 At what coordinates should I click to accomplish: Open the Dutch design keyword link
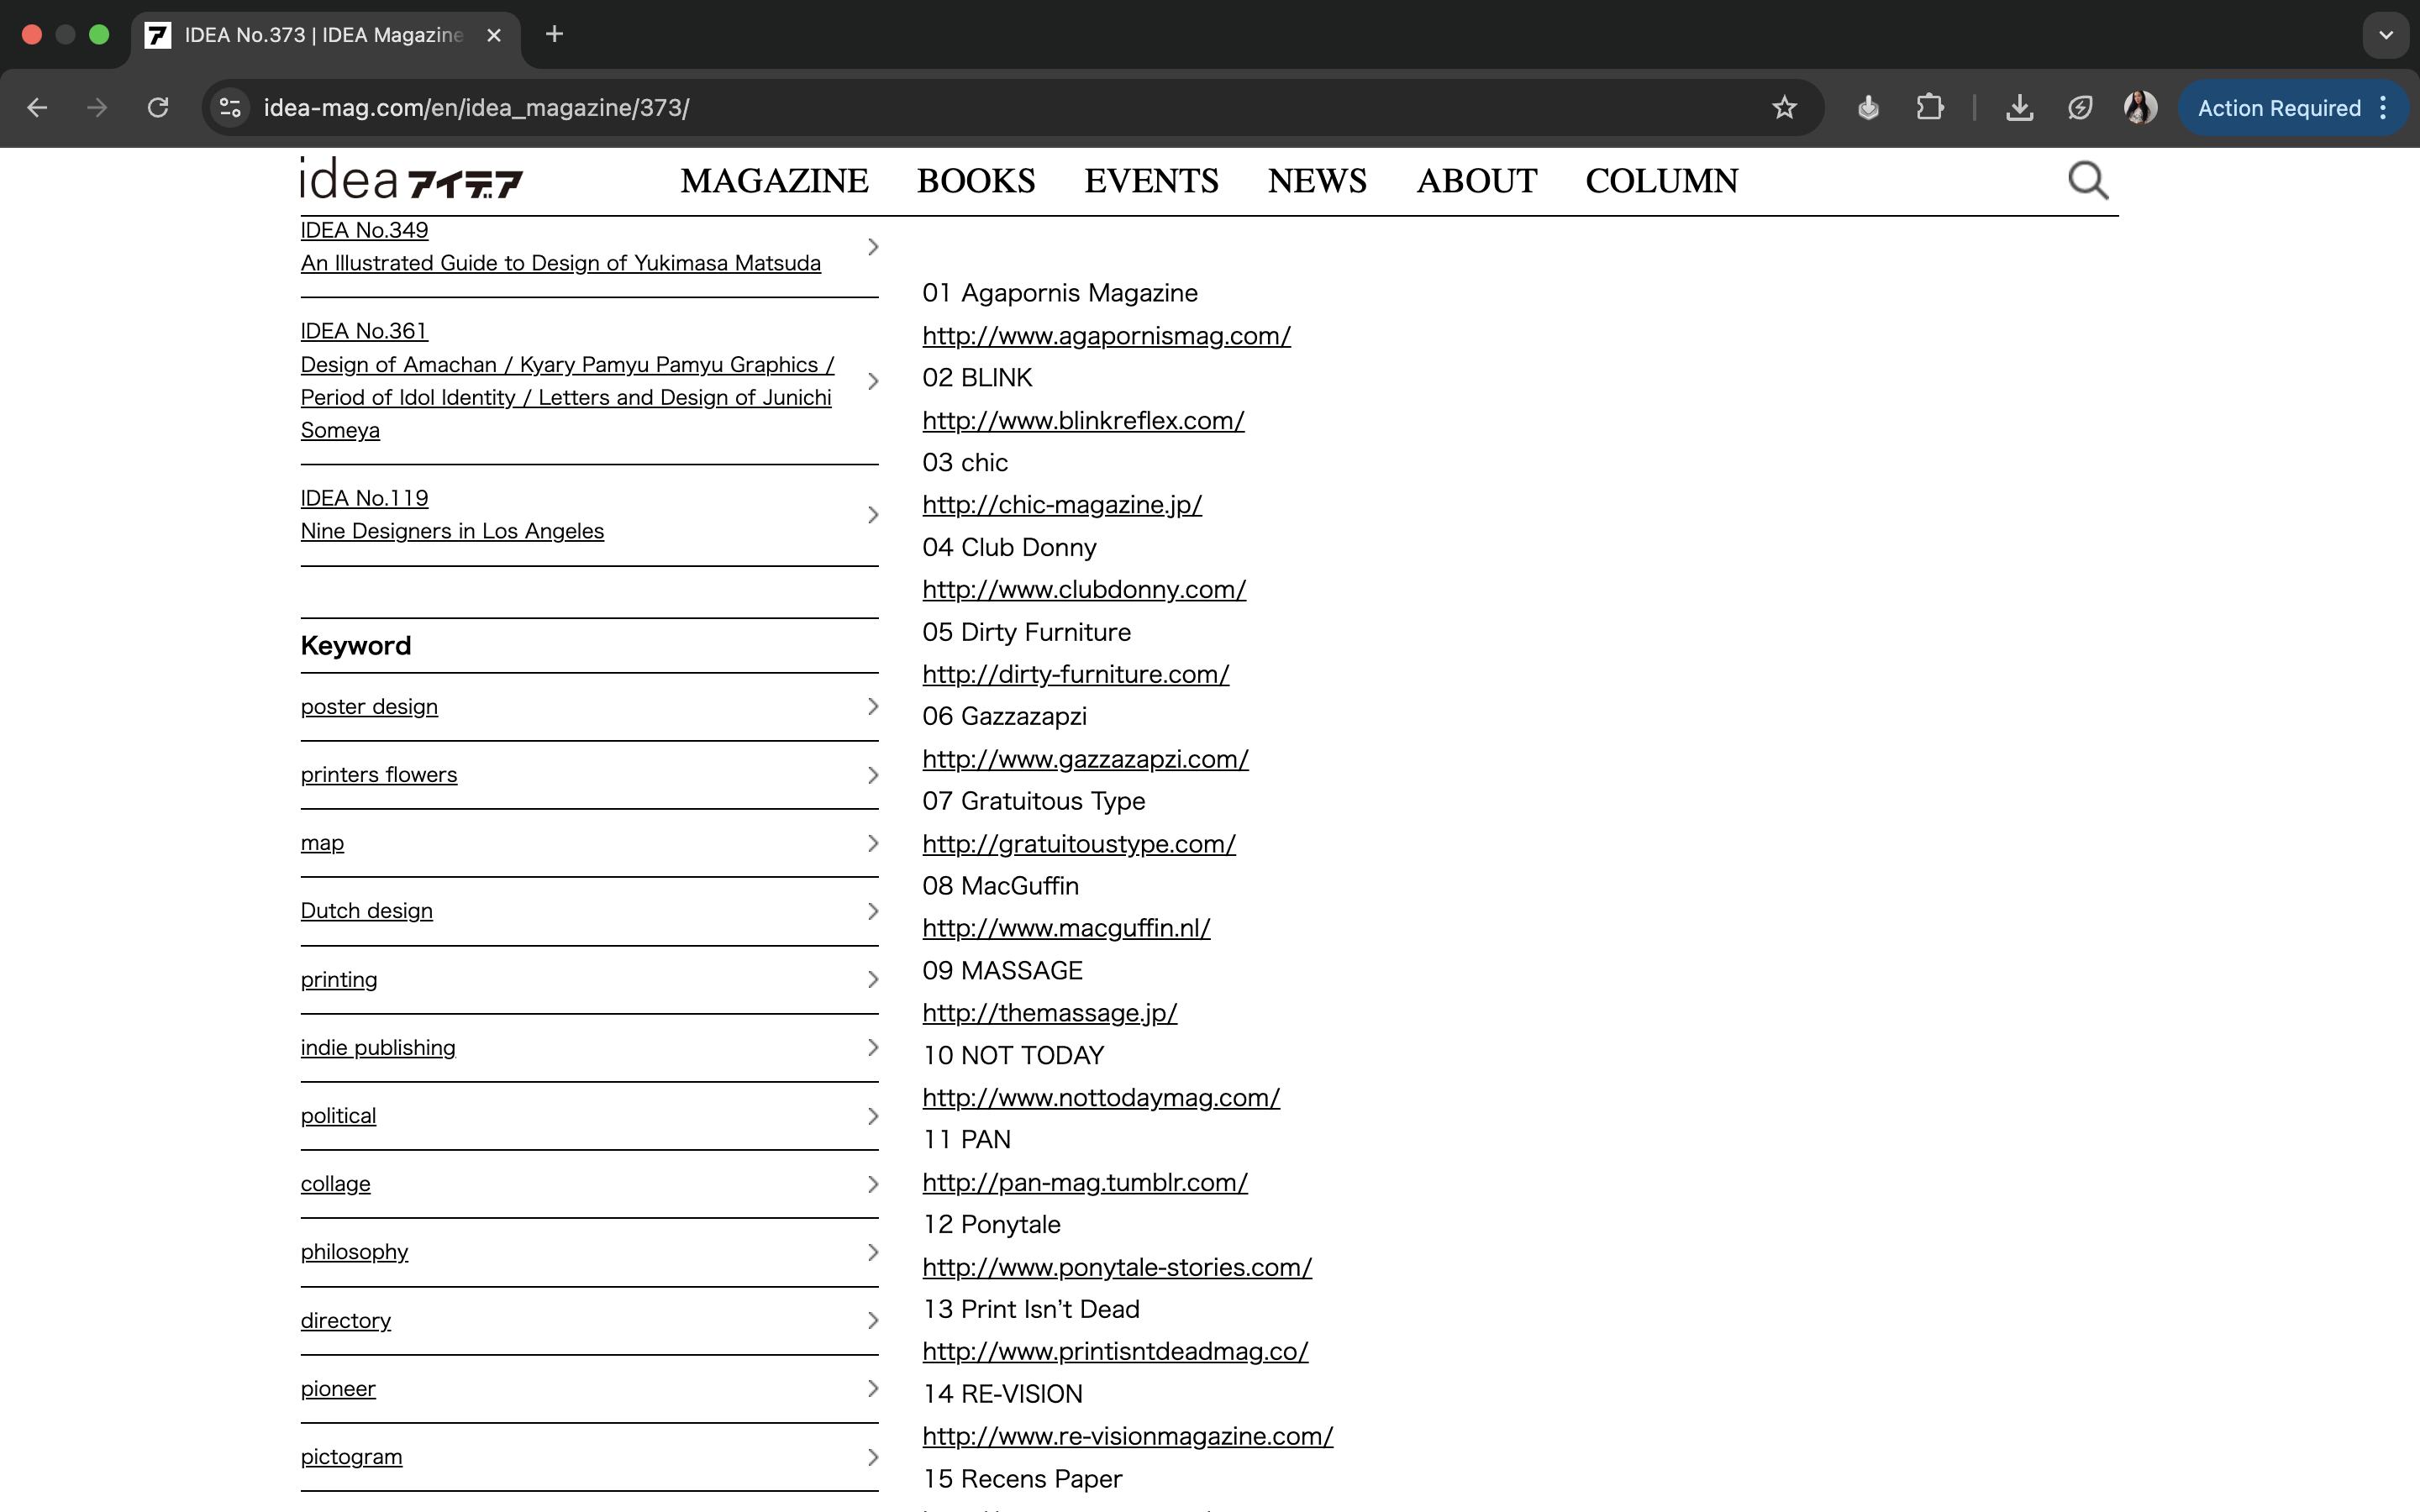click(366, 911)
